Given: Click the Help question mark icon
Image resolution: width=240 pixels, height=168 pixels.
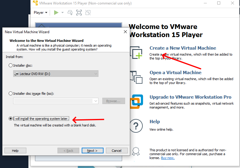Looking at the screenshot, I should point(136,125).
